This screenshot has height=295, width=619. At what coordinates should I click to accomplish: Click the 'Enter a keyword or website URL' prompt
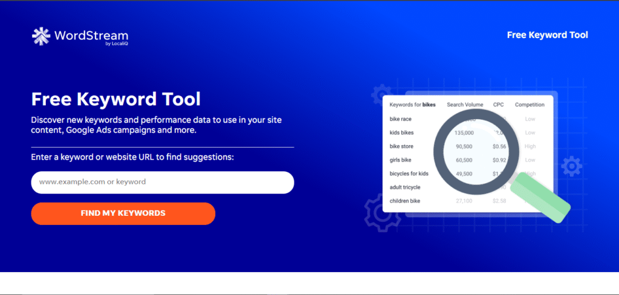click(132, 157)
